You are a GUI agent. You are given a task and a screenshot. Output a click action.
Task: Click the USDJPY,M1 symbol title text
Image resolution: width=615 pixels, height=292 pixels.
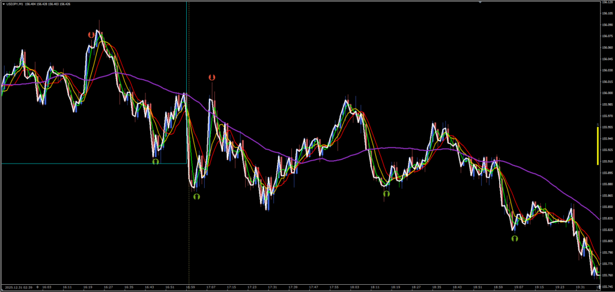tap(17, 4)
